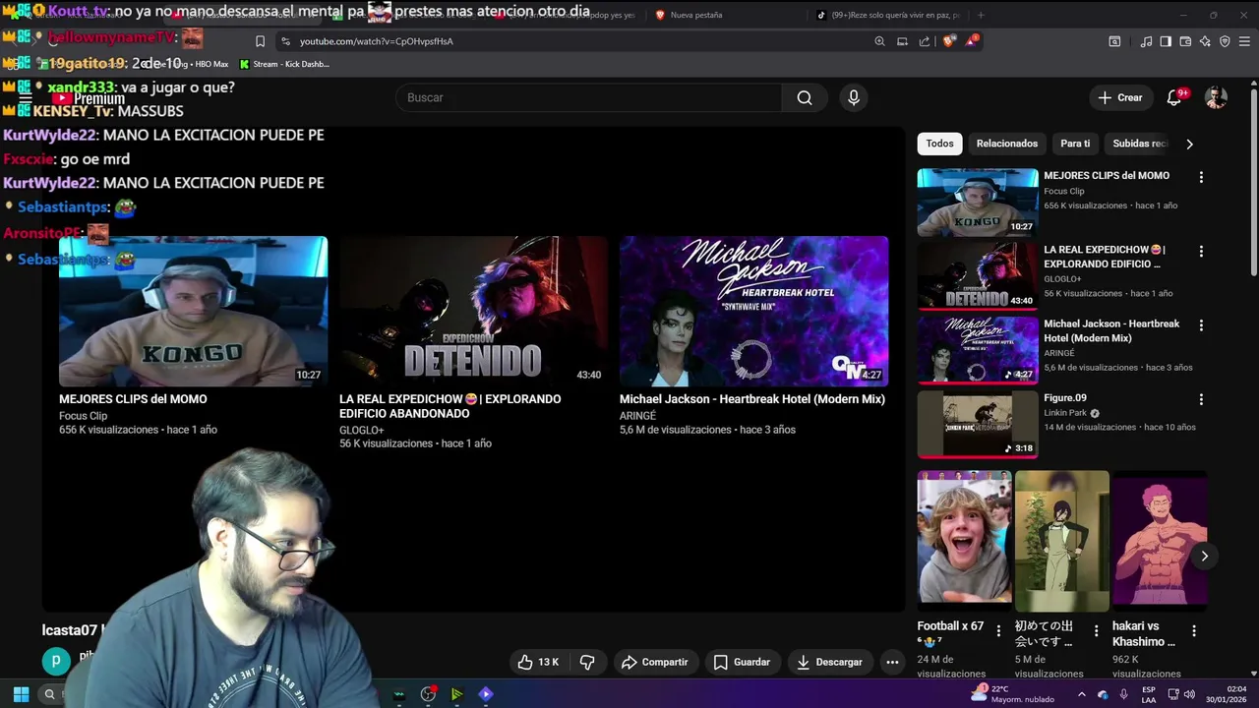
Task: Click Linkin Park channel name
Action: point(1065,413)
